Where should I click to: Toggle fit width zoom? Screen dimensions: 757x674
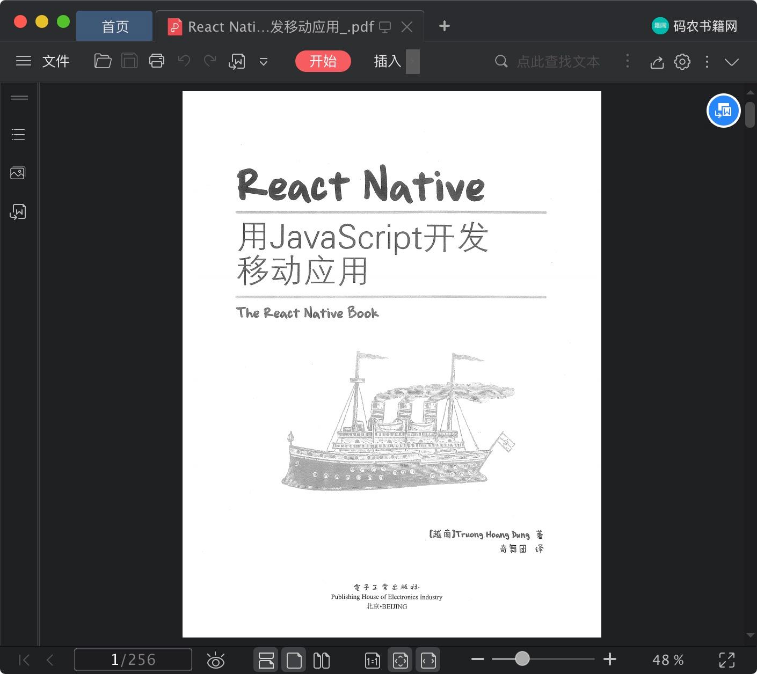coord(428,660)
